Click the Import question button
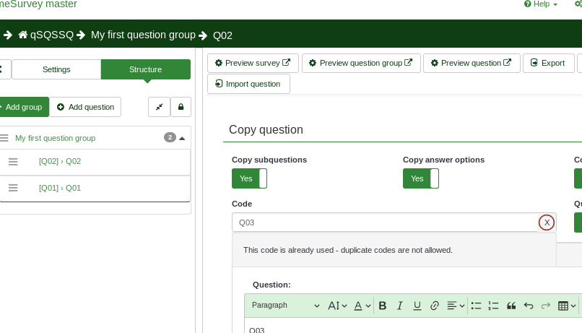 248,84
